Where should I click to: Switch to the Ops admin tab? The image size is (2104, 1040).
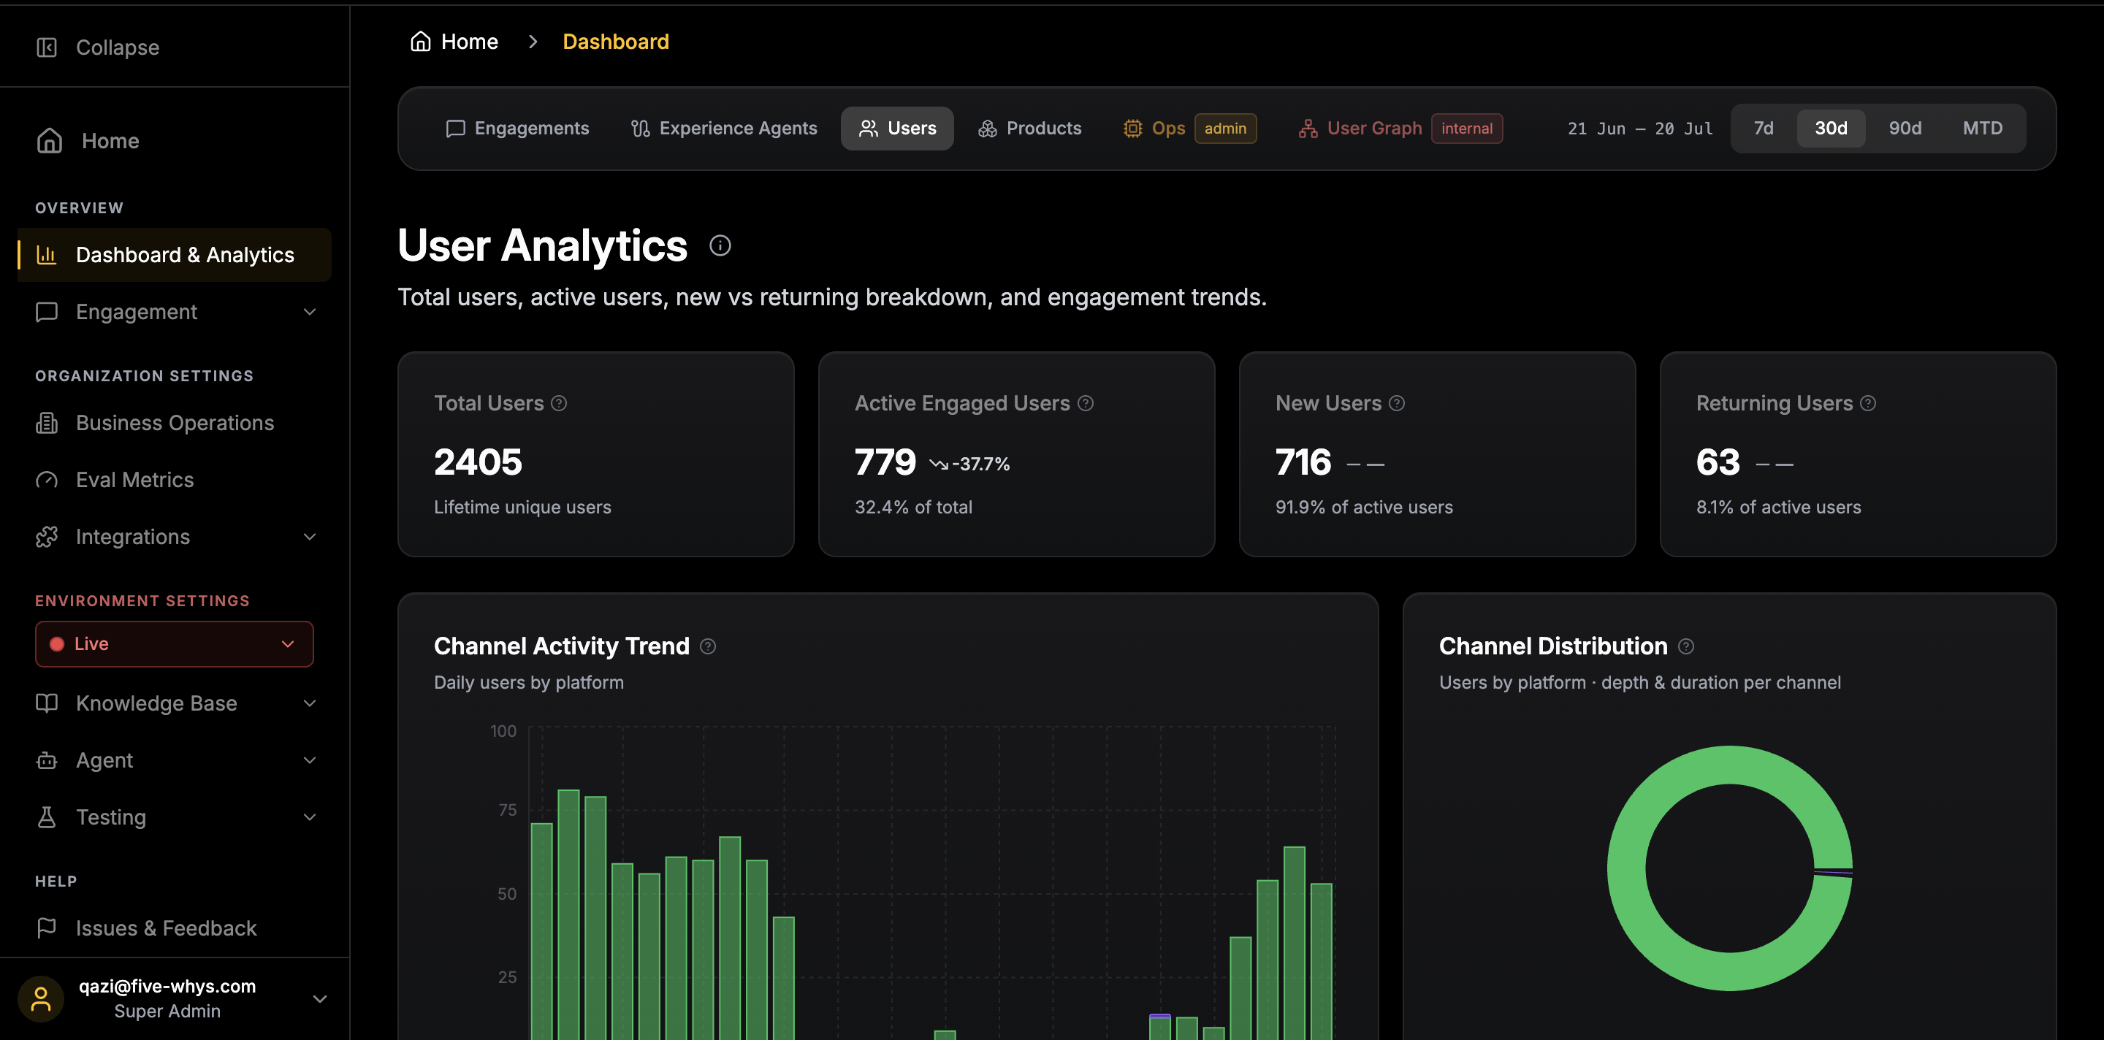pos(1189,128)
